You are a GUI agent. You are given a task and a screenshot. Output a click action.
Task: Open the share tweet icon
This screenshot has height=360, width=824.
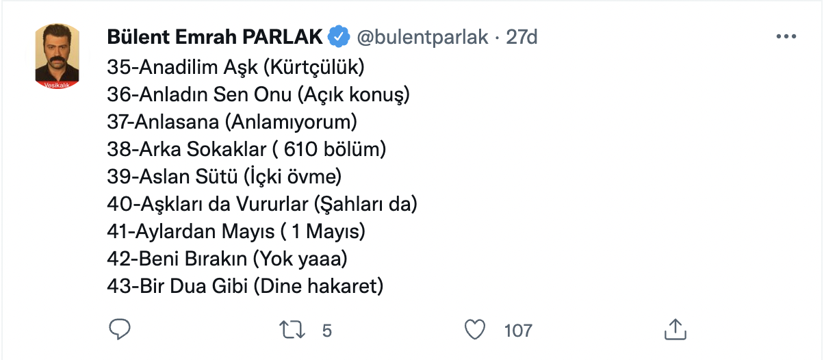click(x=675, y=329)
